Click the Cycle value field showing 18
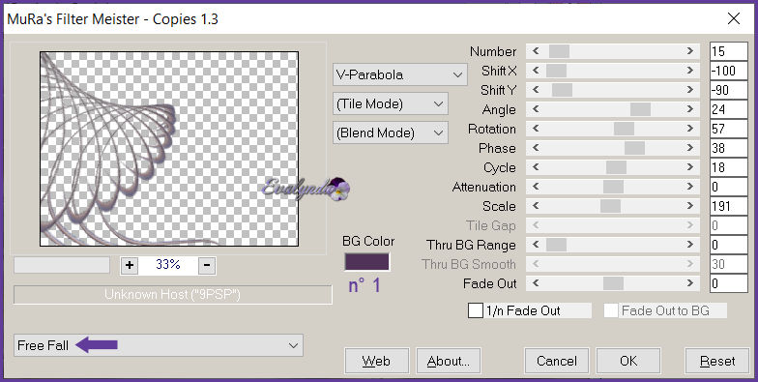The width and height of the screenshot is (758, 382). tap(729, 167)
